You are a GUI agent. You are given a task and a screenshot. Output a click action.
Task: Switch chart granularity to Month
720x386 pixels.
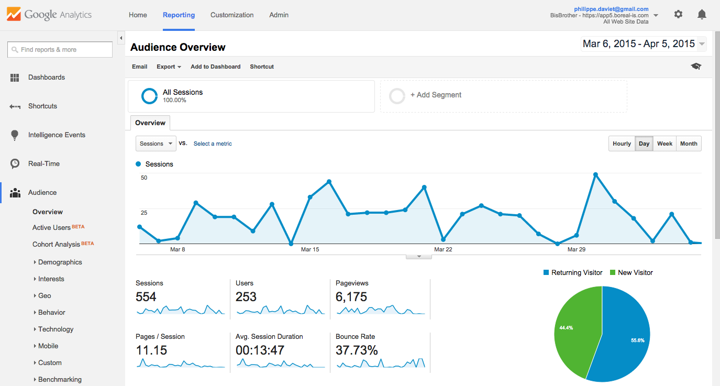tap(689, 144)
